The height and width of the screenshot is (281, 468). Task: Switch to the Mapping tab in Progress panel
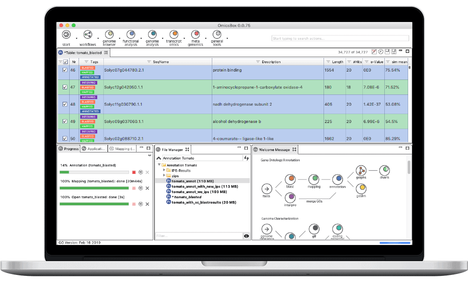[123, 149]
